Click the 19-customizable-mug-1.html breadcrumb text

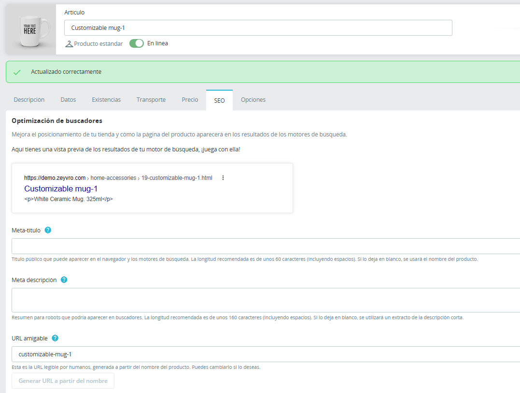click(177, 178)
